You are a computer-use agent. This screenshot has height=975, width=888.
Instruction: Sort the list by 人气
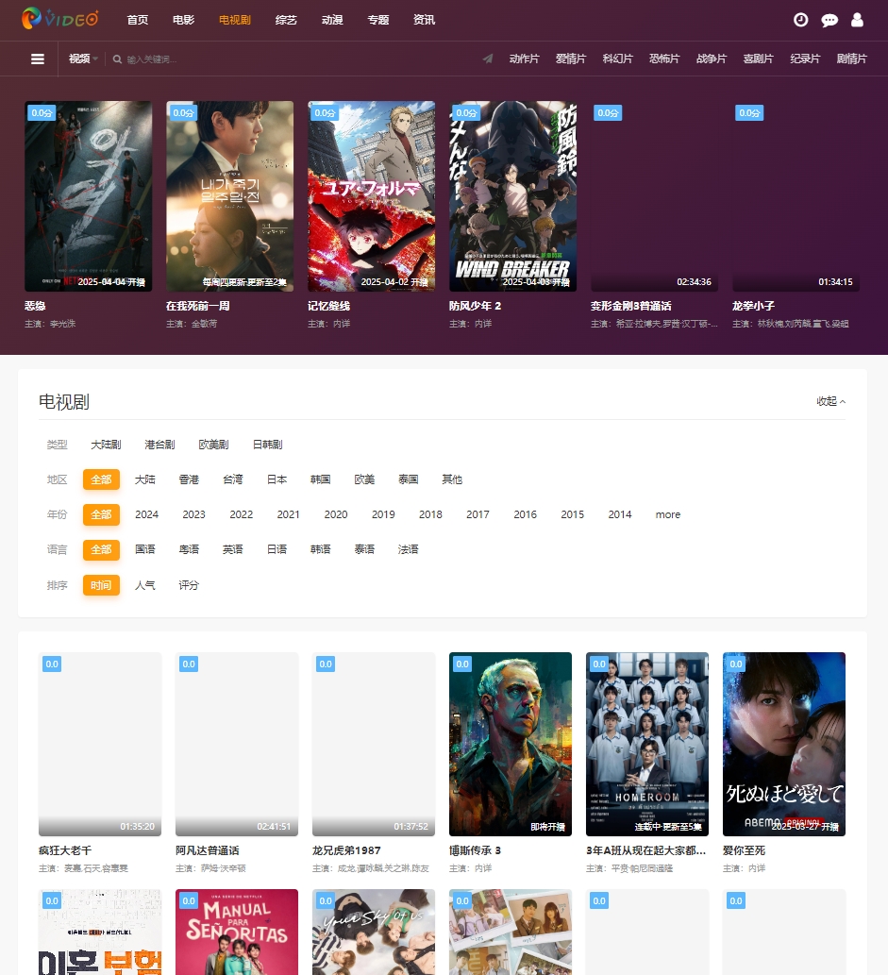click(x=144, y=585)
